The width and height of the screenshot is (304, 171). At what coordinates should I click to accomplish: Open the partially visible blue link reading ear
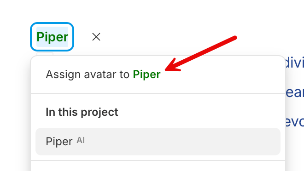click(x=295, y=92)
